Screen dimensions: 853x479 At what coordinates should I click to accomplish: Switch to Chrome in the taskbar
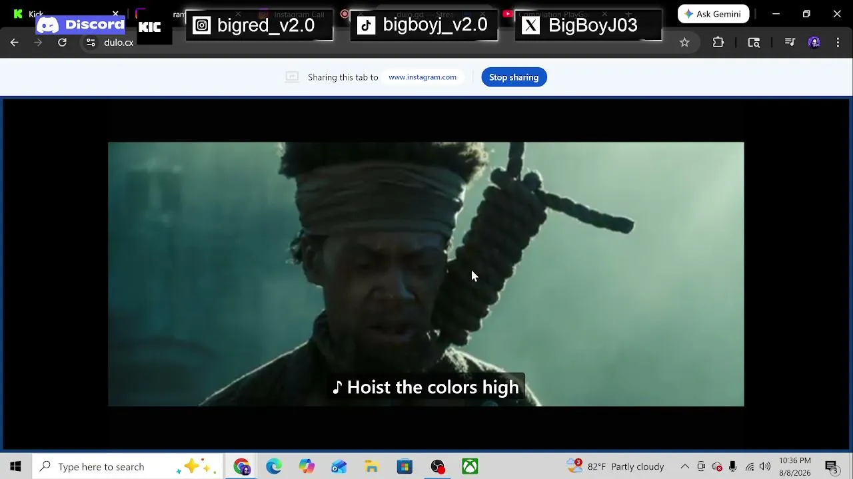pyautogui.click(x=241, y=466)
